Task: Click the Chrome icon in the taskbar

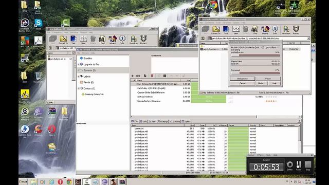Action: 69,182
